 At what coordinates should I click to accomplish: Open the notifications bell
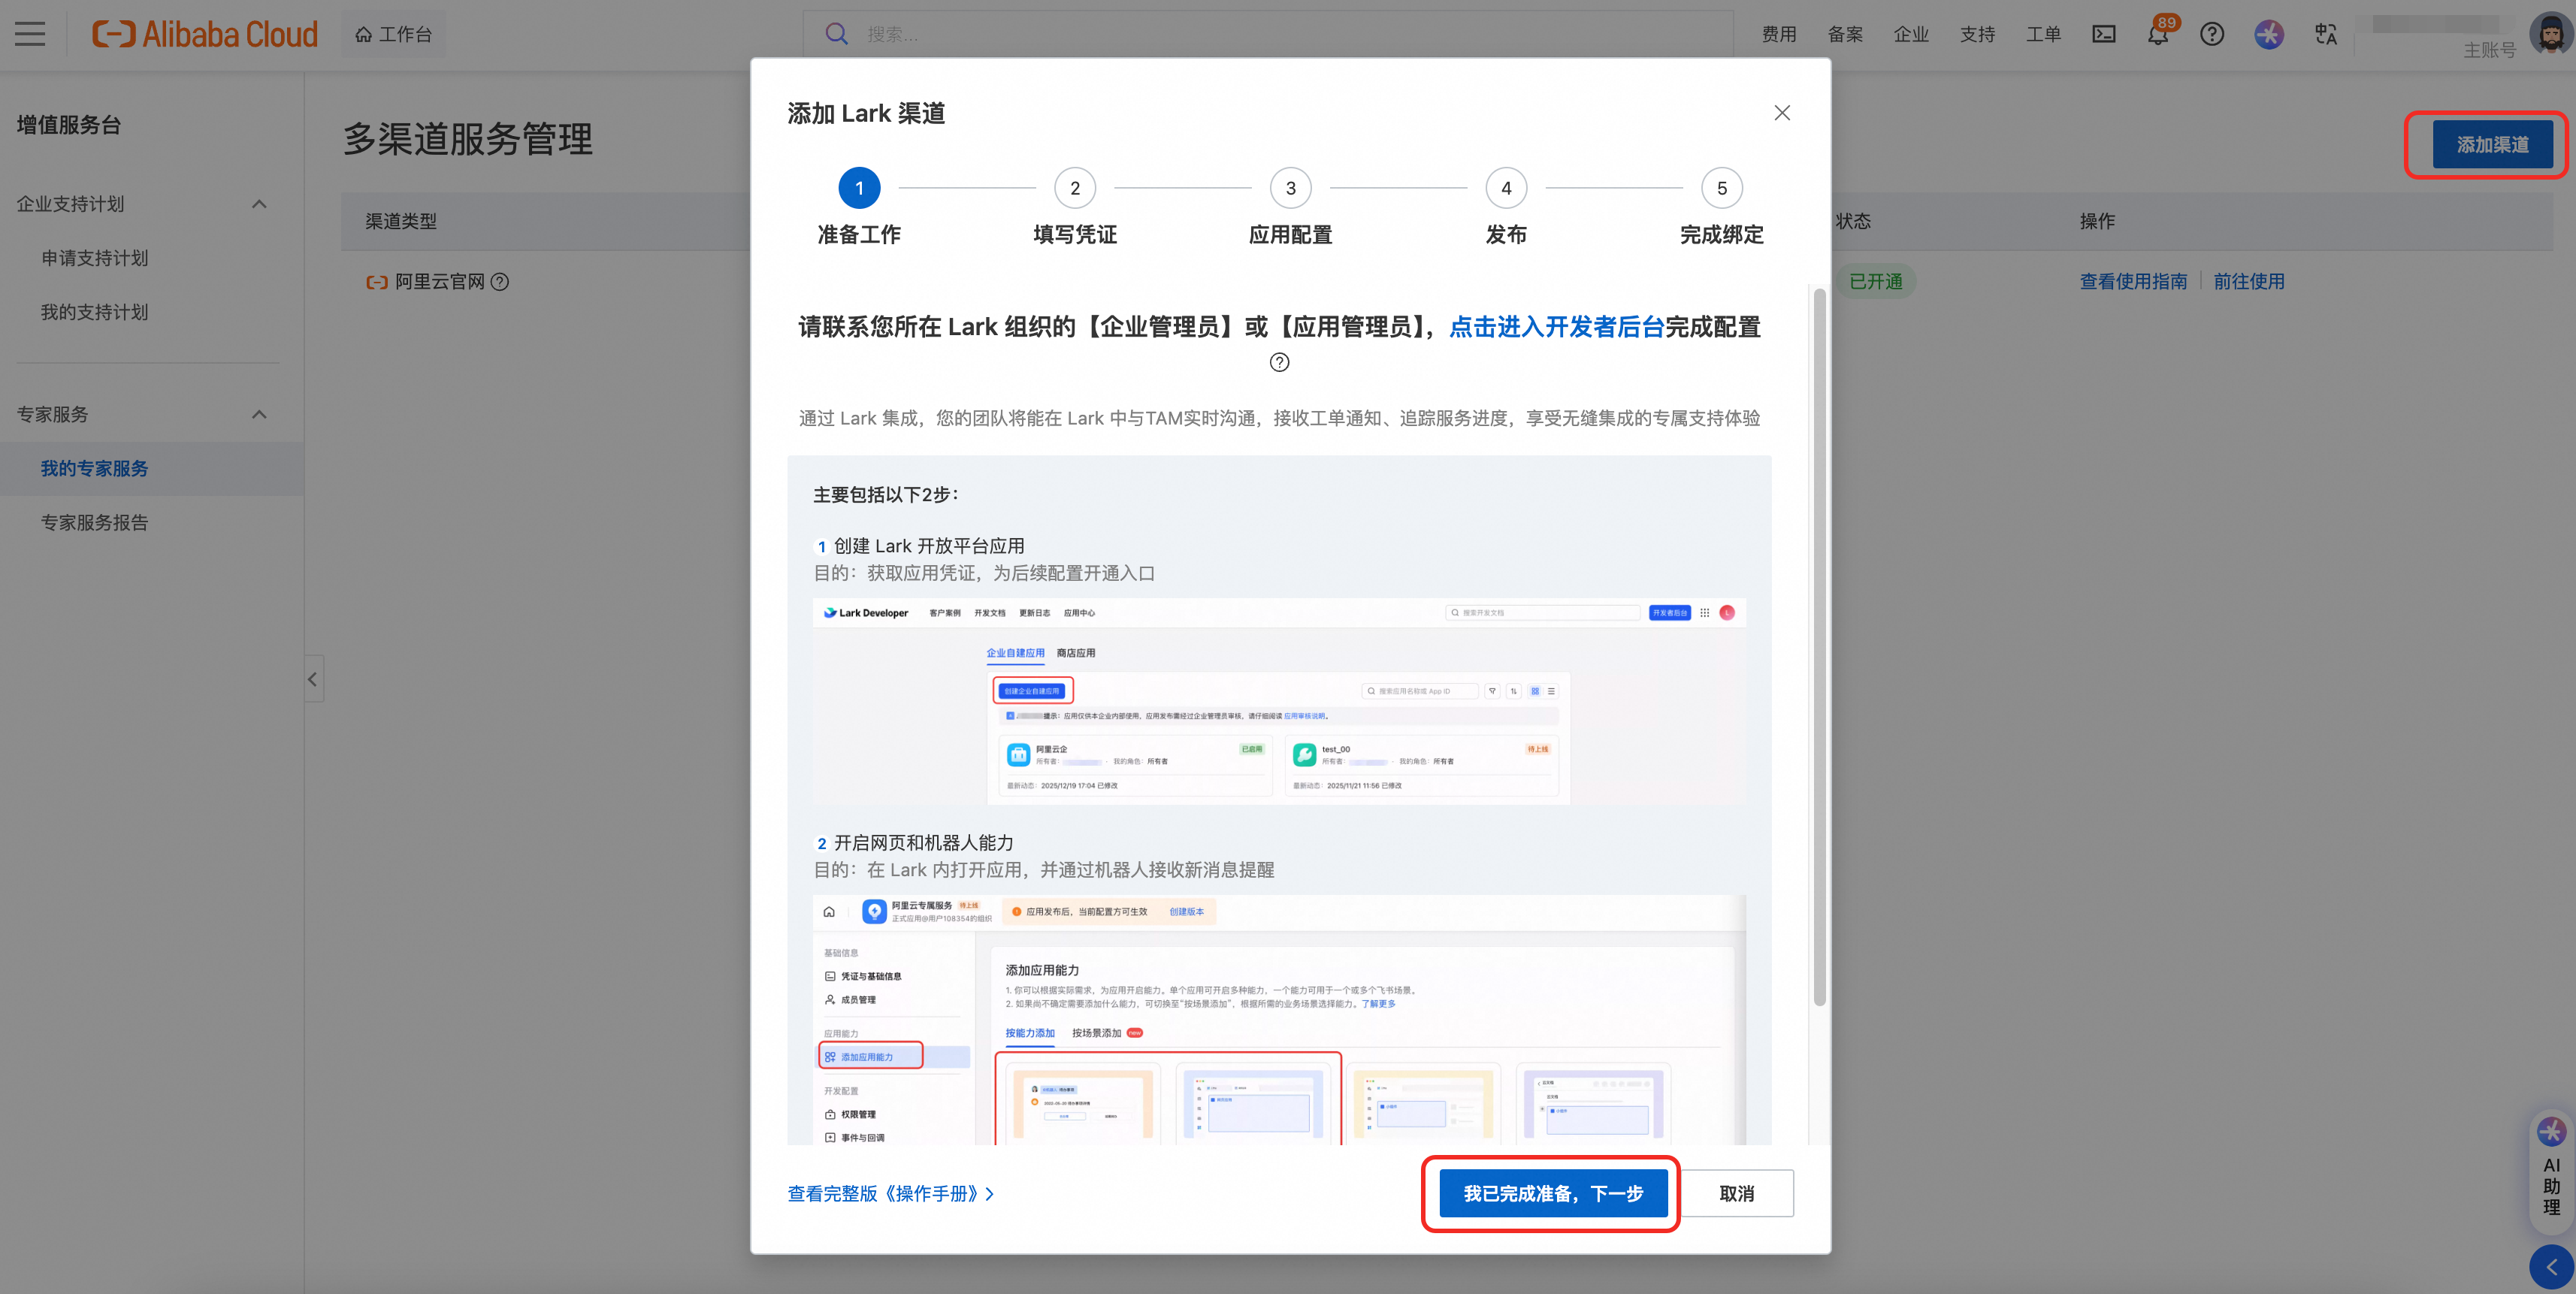(x=2157, y=35)
